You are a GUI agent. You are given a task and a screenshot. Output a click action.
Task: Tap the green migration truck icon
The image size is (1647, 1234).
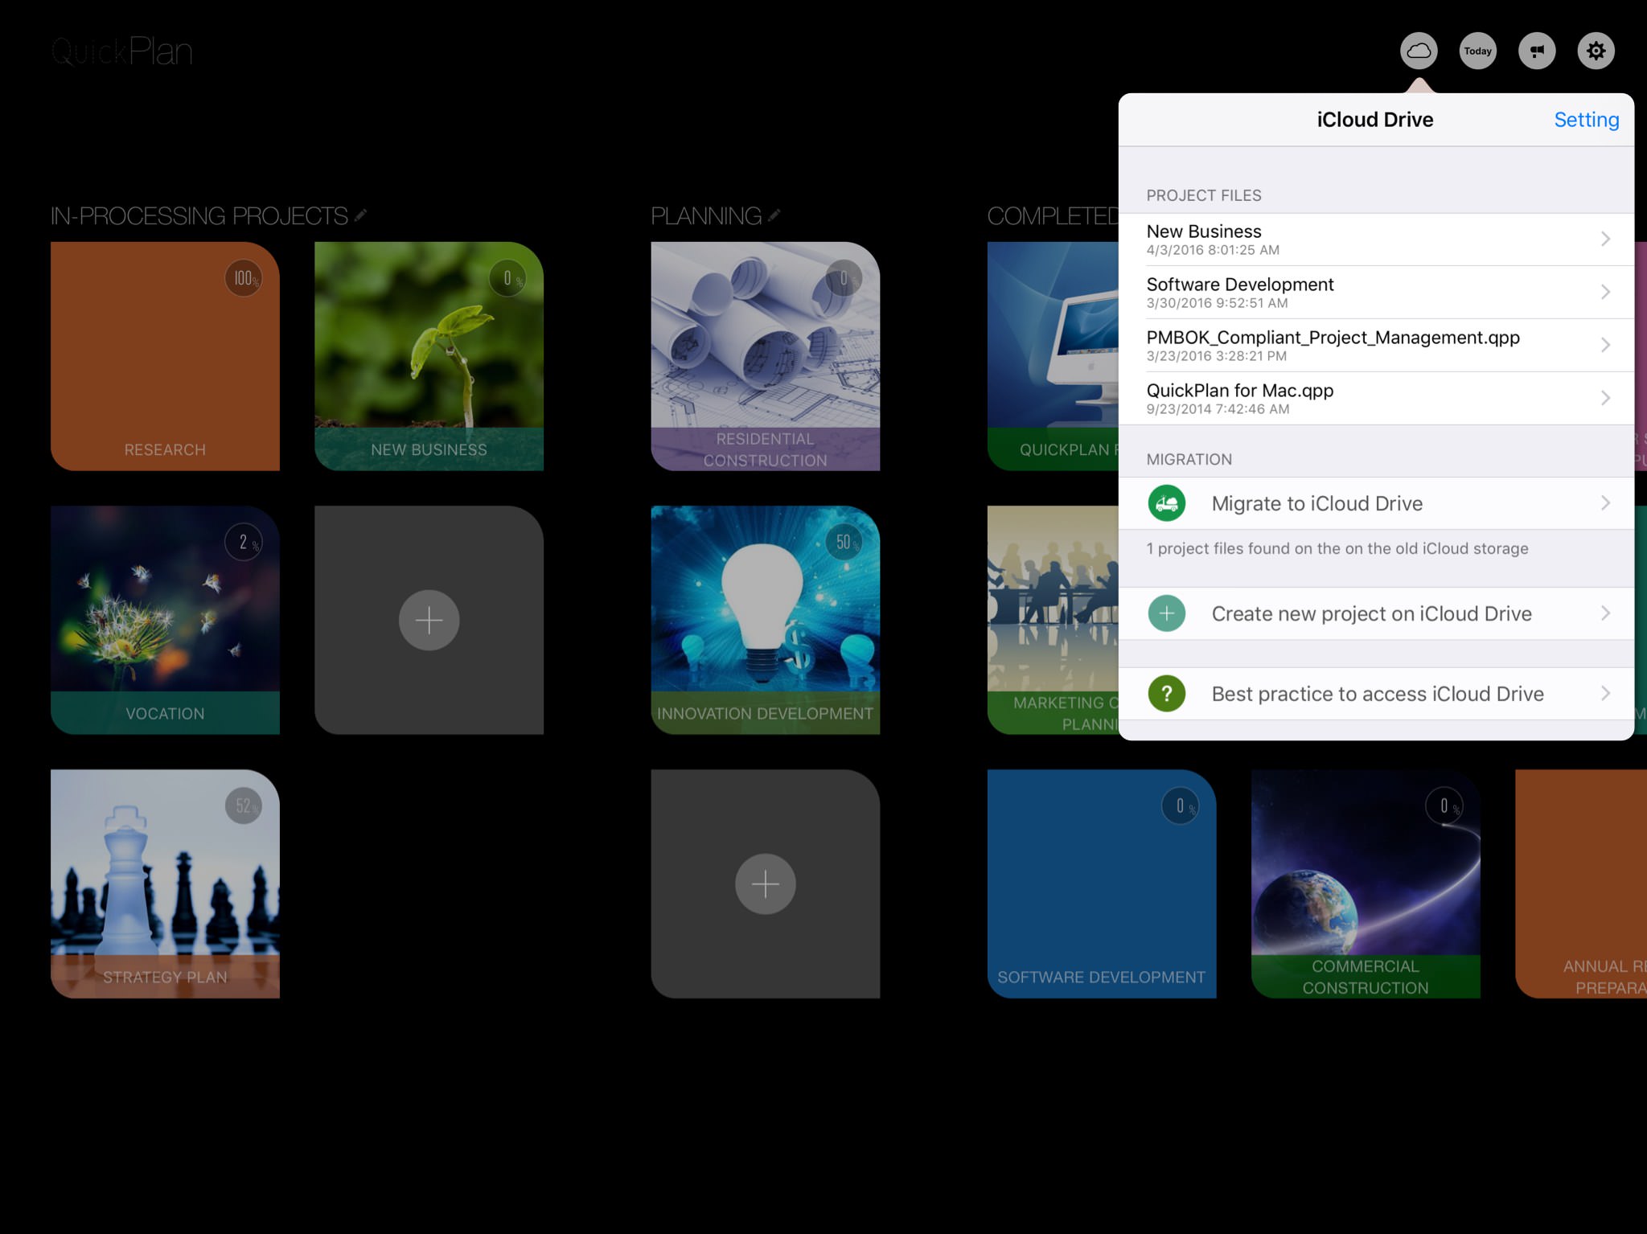1166,504
